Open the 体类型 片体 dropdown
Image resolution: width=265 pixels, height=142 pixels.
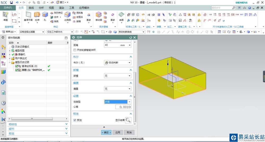point(117,102)
